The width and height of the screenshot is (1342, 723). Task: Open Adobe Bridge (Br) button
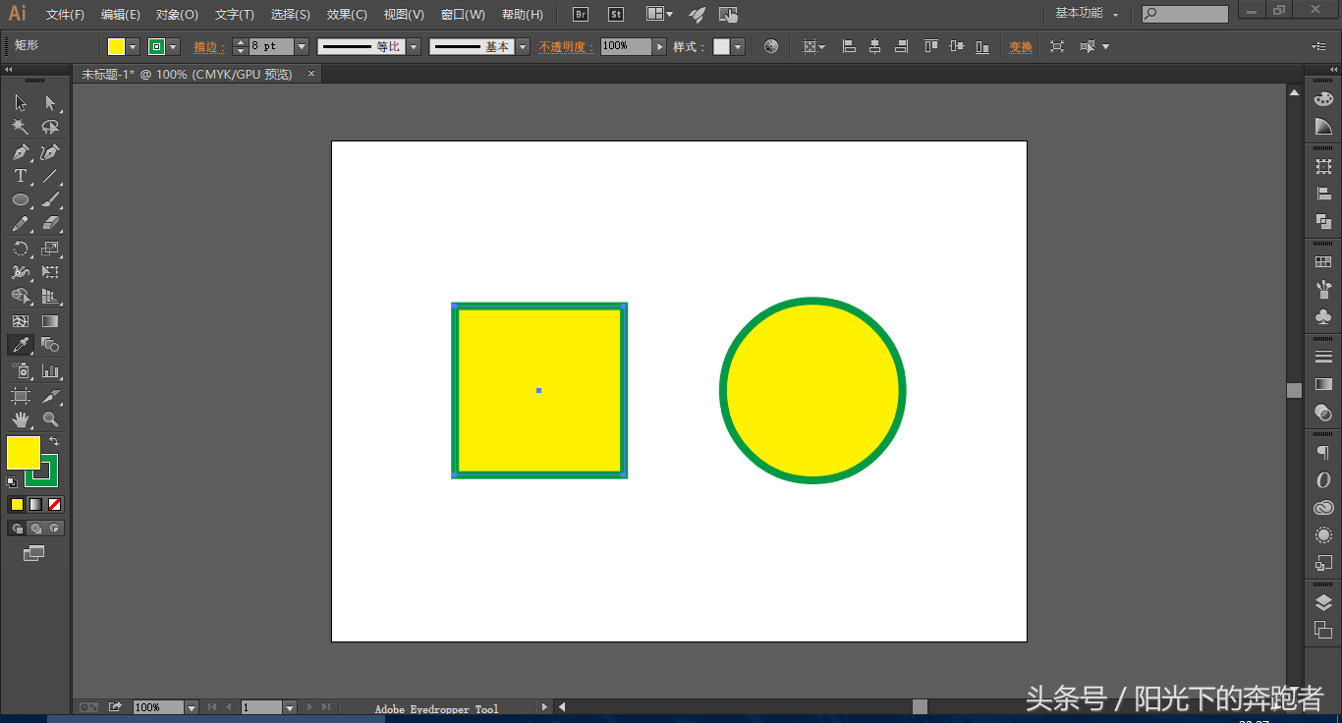[x=581, y=15]
